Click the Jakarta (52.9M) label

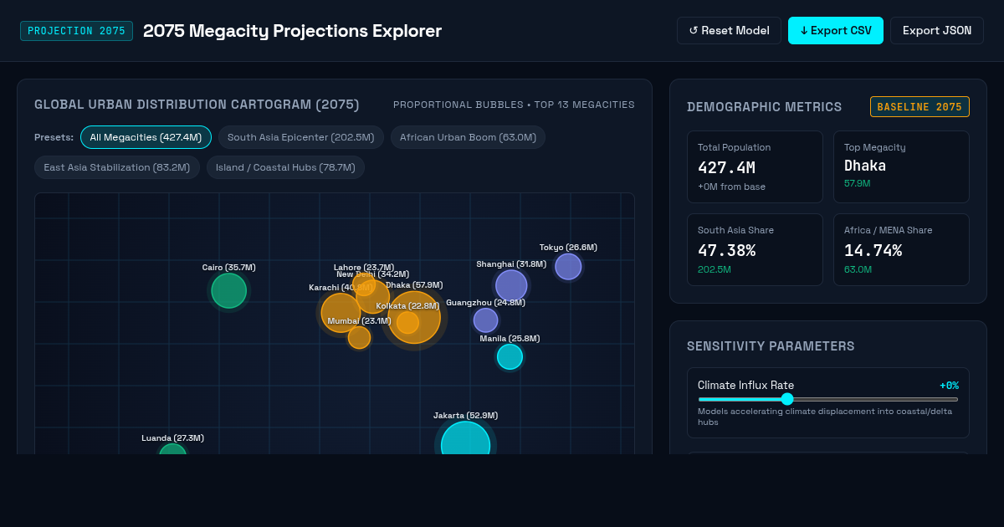pos(465,416)
